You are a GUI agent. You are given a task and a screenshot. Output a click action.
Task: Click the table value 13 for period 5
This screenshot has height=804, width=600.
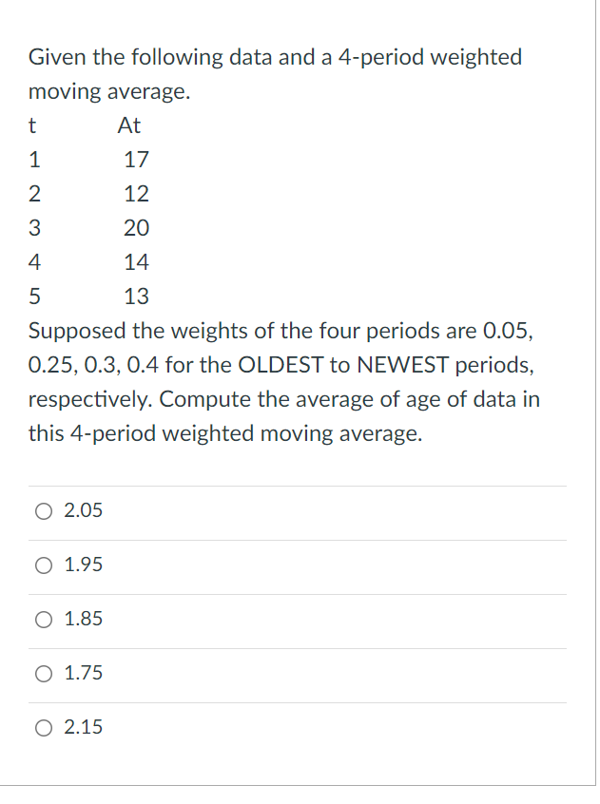tap(136, 296)
